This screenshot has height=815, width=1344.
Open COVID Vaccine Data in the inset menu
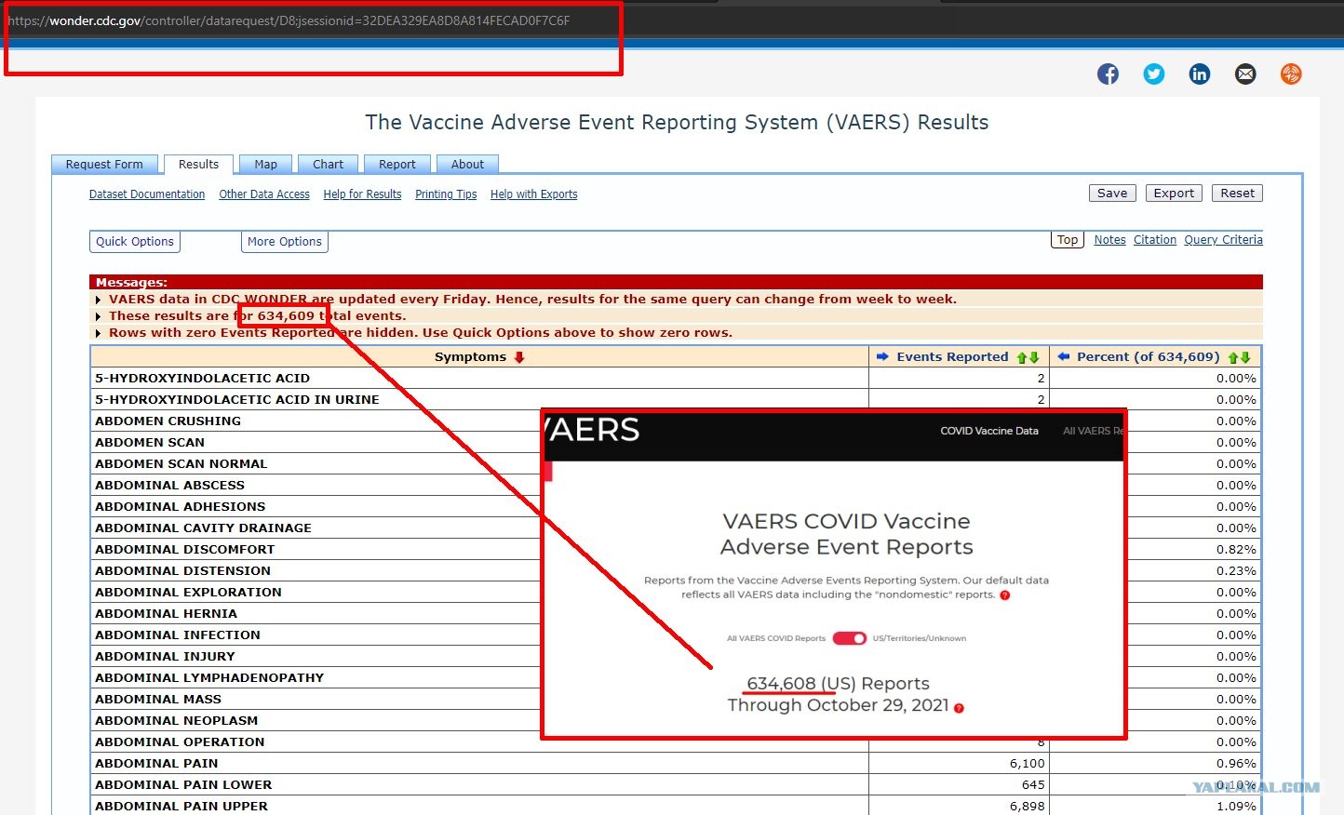pyautogui.click(x=989, y=431)
